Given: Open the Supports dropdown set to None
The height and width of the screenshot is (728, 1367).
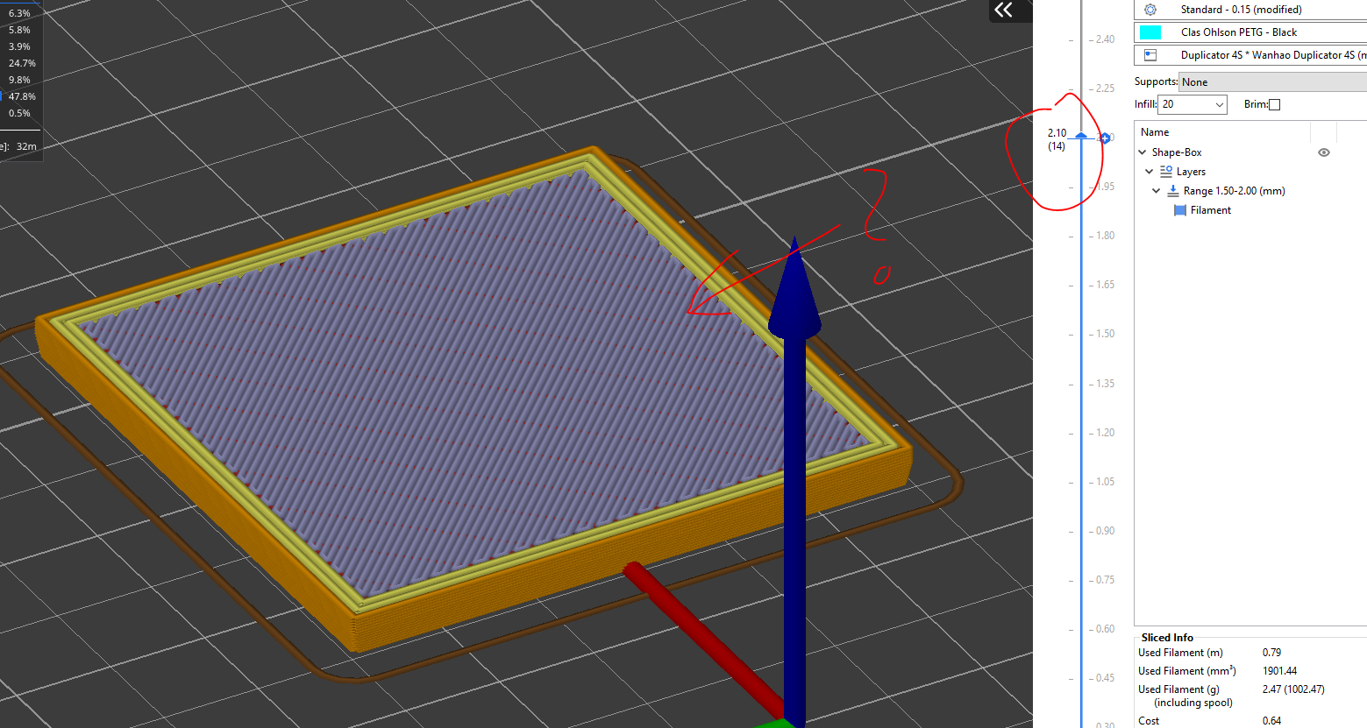Looking at the screenshot, I should (1272, 81).
